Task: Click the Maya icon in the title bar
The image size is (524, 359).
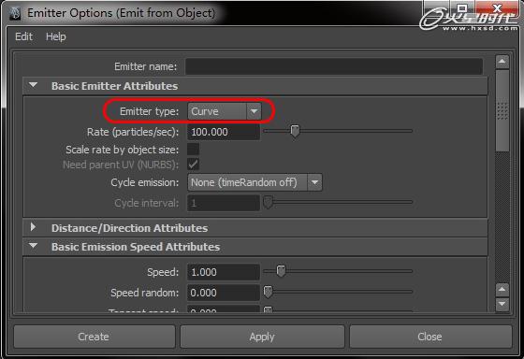Action: (15, 13)
